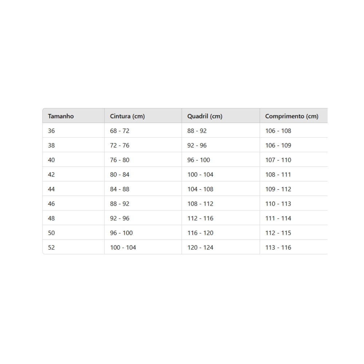Click the size 52 cell
The width and height of the screenshot is (364, 364).
[51, 247]
